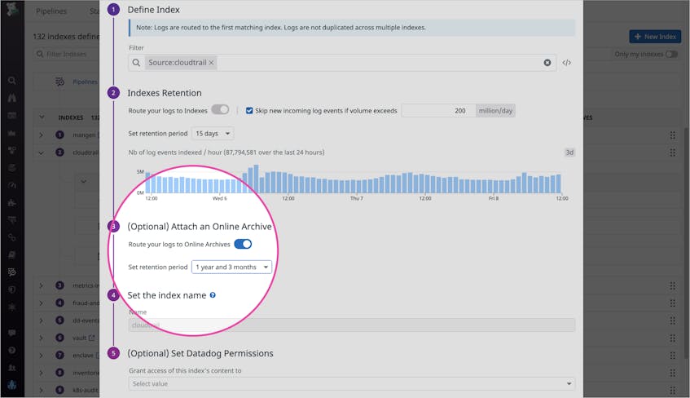Expand the fraud index row
Viewport: 690px width, 398px height.
tap(42, 303)
